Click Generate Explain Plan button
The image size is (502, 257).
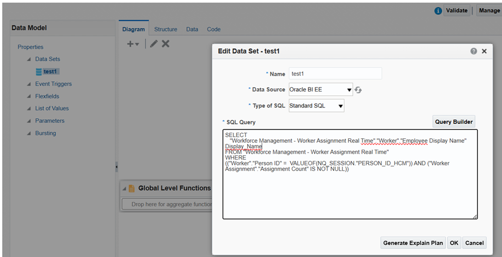point(413,243)
